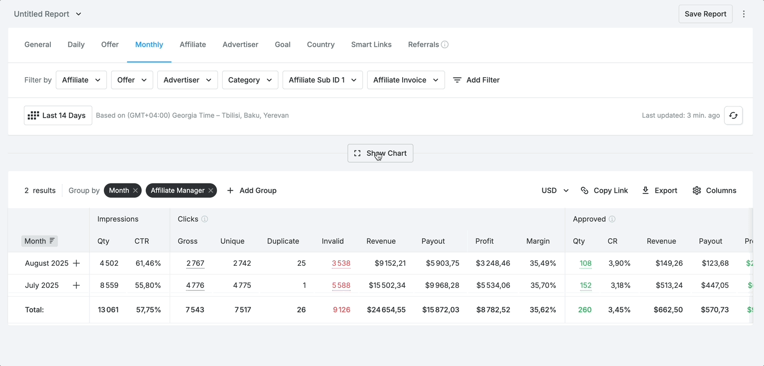The height and width of the screenshot is (366, 764).
Task: Click the refresh data icon button
Action: click(733, 116)
